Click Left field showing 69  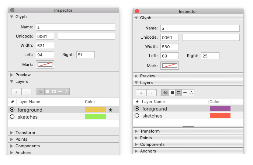pyautogui.click(x=170, y=56)
